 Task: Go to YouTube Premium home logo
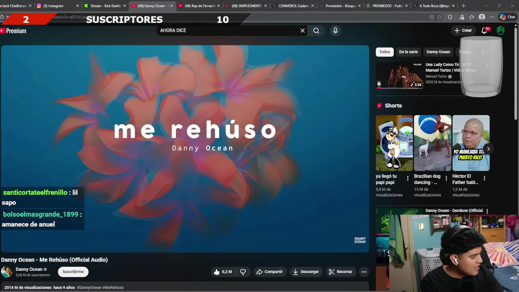pos(13,30)
